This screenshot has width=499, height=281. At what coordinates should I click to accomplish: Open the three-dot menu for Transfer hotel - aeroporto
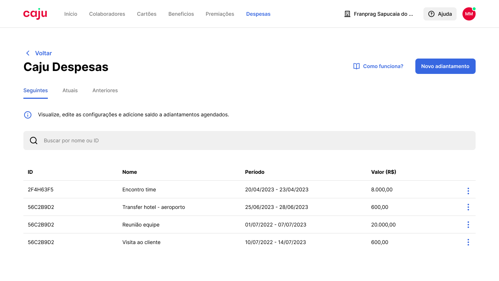[x=468, y=207]
